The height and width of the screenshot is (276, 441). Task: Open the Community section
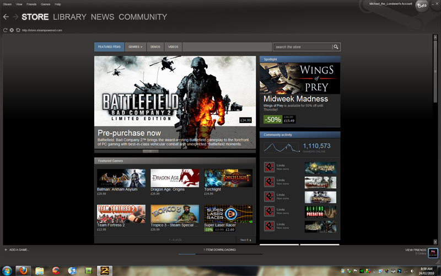(x=142, y=17)
